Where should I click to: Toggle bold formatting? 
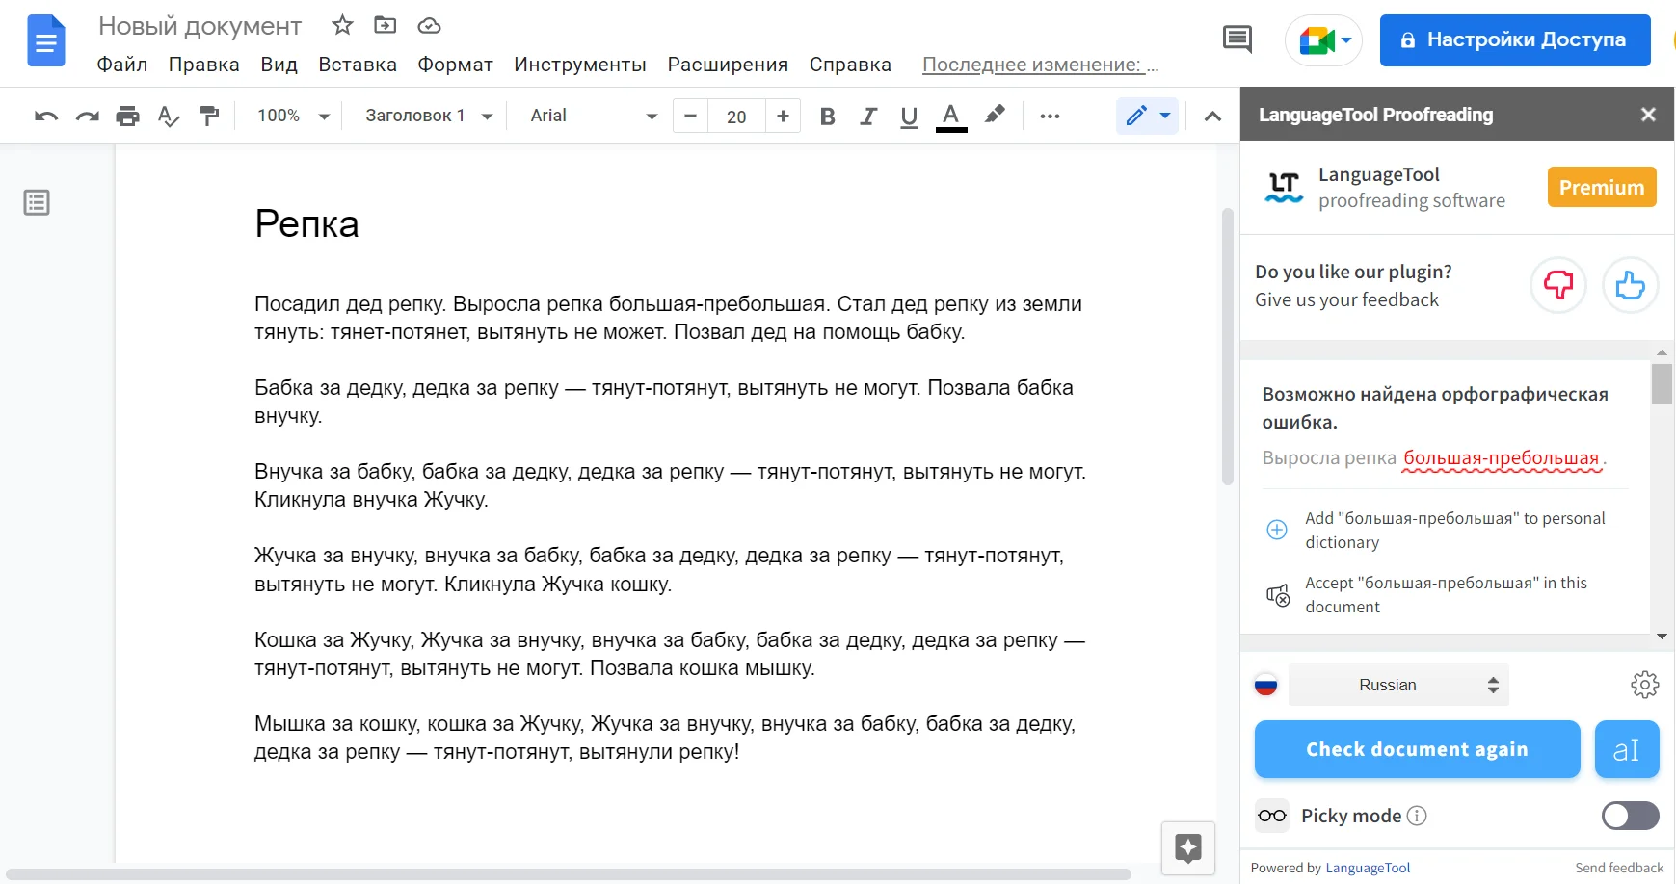tap(827, 117)
